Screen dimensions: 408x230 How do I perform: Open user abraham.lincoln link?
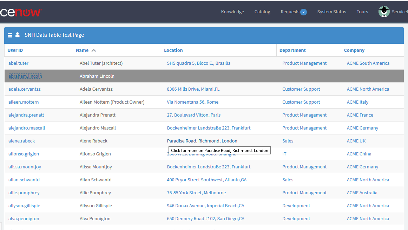(25, 76)
